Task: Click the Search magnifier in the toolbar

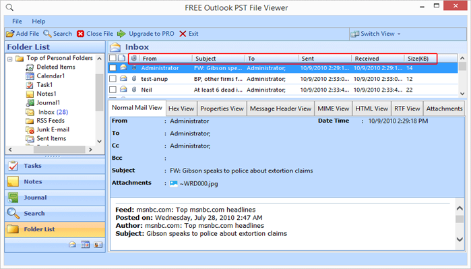Action: click(x=47, y=34)
